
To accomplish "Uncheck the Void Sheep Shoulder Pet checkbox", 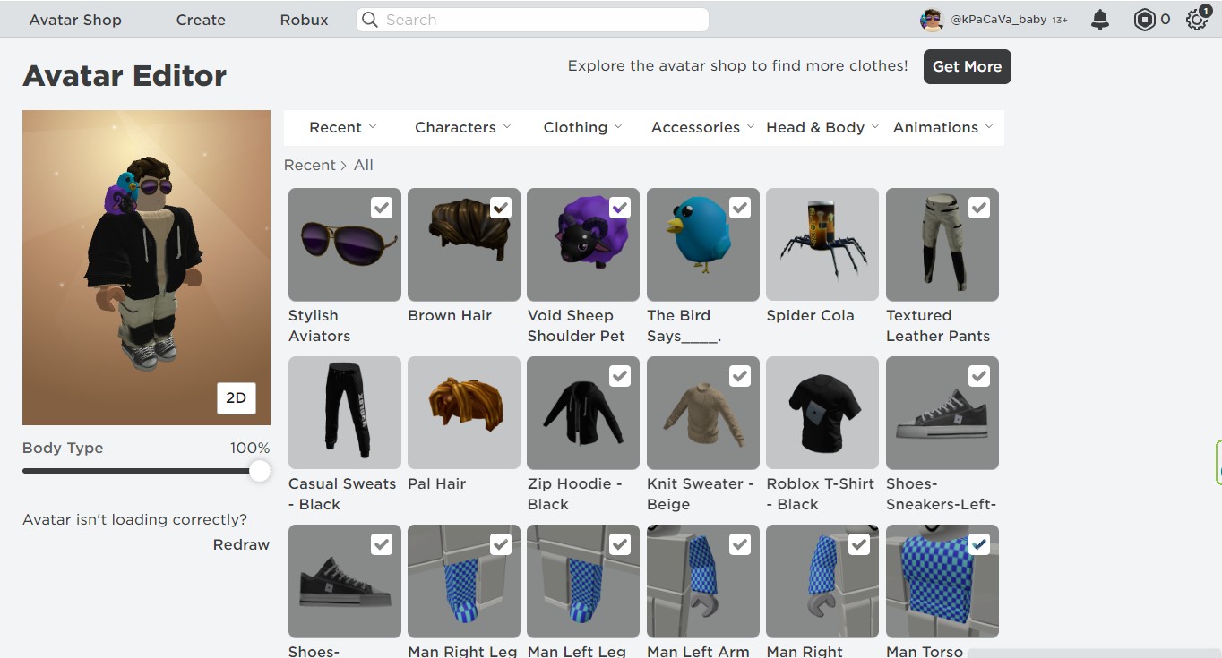I will click(x=620, y=208).
